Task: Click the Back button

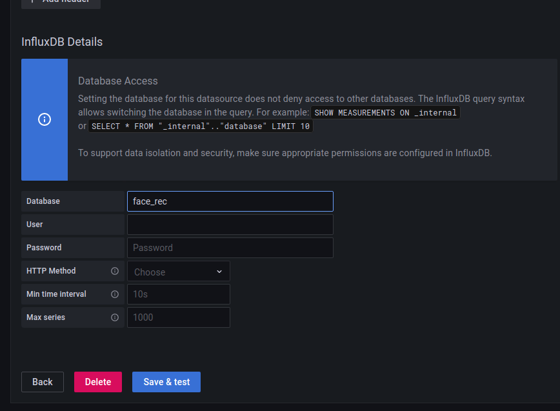Action: click(x=43, y=382)
